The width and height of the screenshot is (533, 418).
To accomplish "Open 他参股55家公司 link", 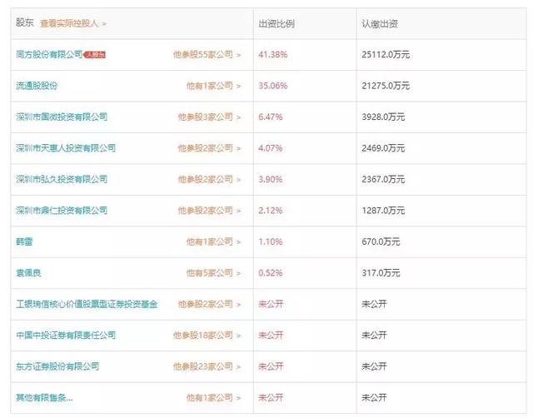I will coord(207,54).
